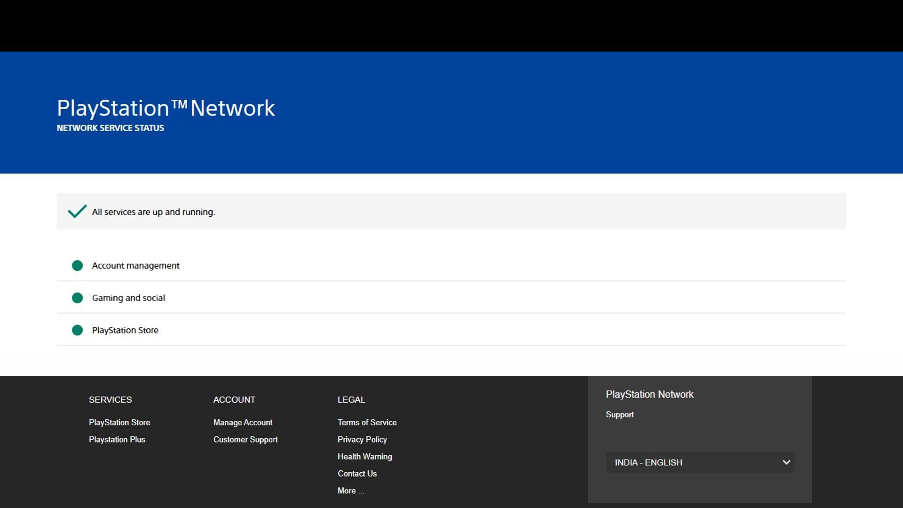This screenshot has height=508, width=903.
Task: Open Support link under PlayStation Network
Action: point(619,414)
